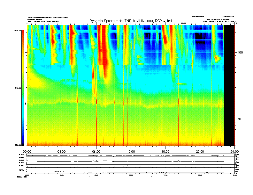Image resolution: width=253 pixels, height=195 pixels.
Task: Click the 08:00 time axis label
Action: click(x=96, y=152)
